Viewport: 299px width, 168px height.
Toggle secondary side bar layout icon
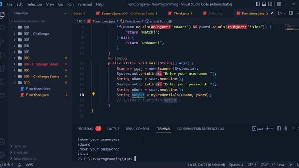click(x=270, y=4)
